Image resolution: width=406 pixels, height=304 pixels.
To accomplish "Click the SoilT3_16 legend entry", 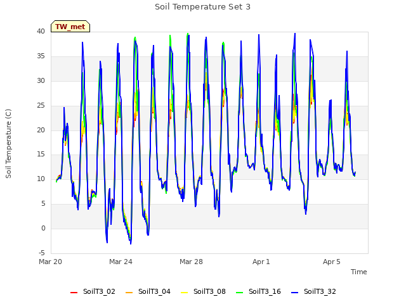I will coord(258,291).
